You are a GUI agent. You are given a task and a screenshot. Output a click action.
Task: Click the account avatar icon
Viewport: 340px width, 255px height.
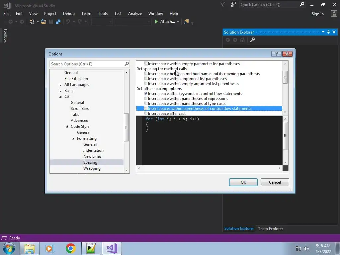pyautogui.click(x=334, y=14)
